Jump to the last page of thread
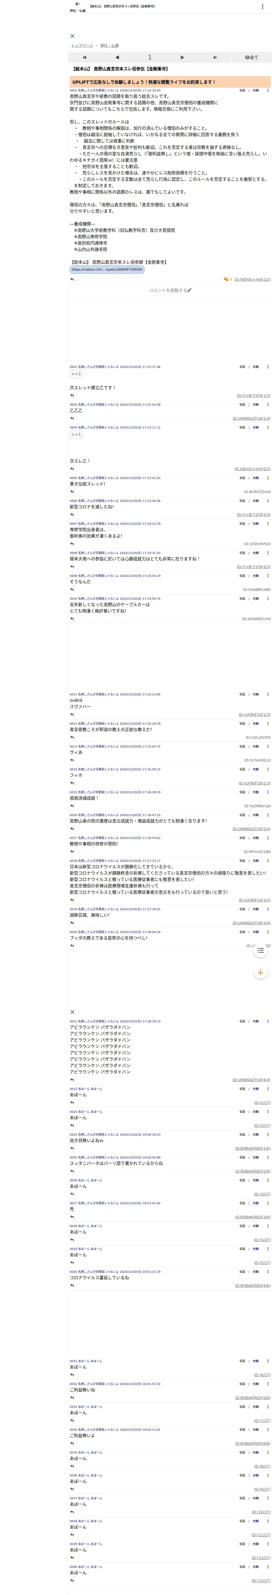Image resolution: width=272 pixels, height=1595 pixels. [214, 58]
